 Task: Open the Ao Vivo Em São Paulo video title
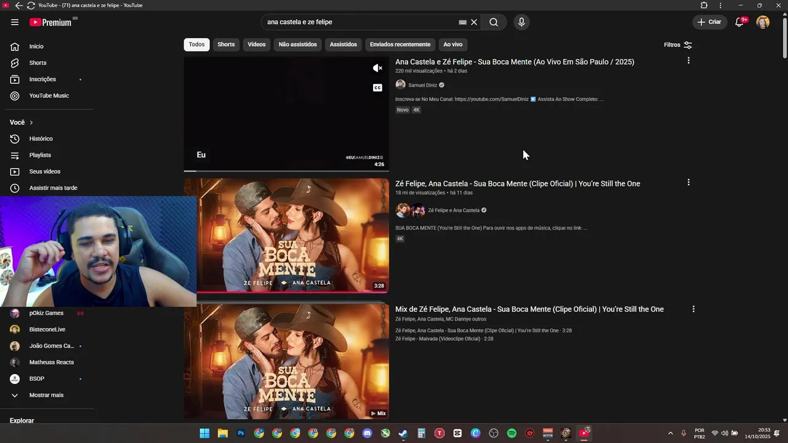tap(515, 62)
